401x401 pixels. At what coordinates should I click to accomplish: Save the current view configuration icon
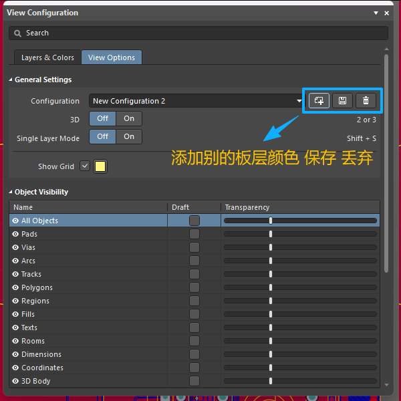point(342,100)
